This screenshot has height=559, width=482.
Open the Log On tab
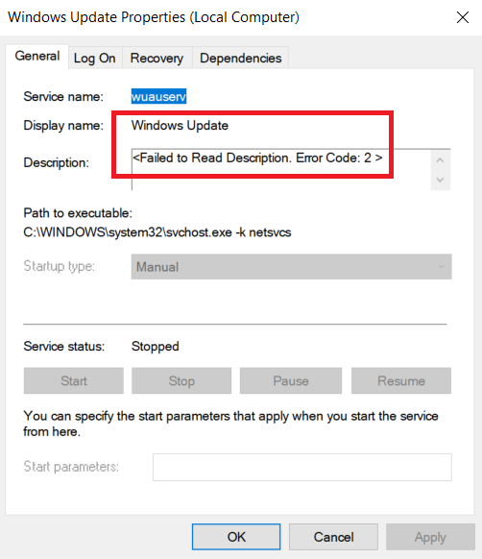(x=95, y=58)
